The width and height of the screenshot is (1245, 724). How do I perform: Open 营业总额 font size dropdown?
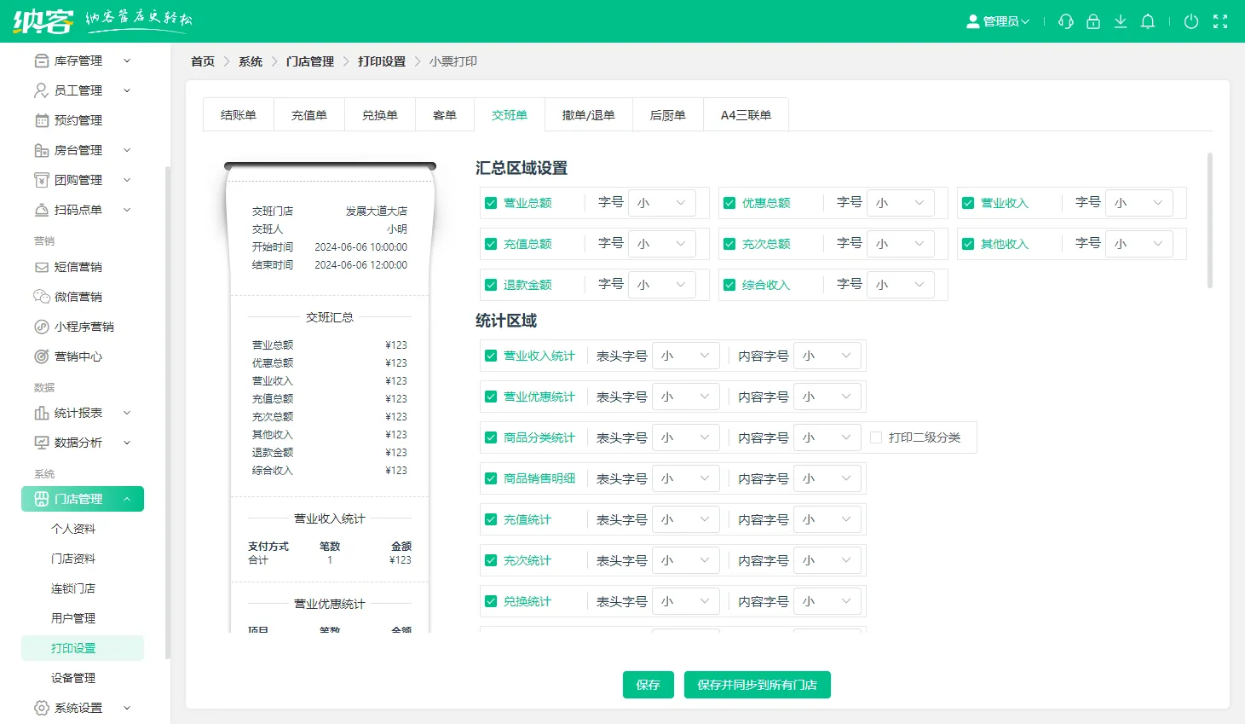pyautogui.click(x=662, y=203)
